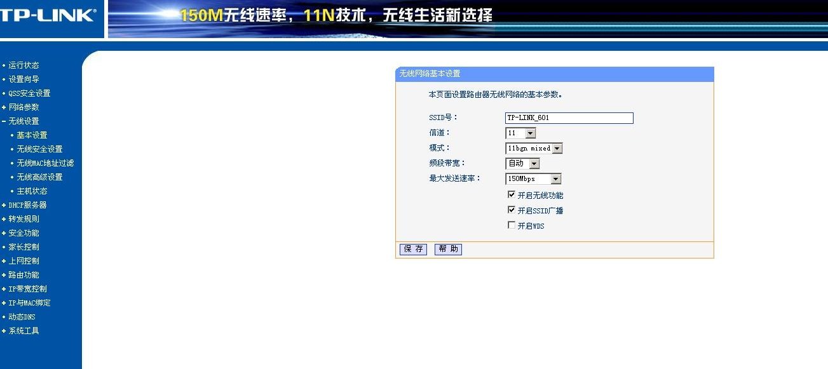Viewport: 828px width, 369px height.
Task: Open IP带宽控制 bandwidth settings
Action: [x=27, y=288]
